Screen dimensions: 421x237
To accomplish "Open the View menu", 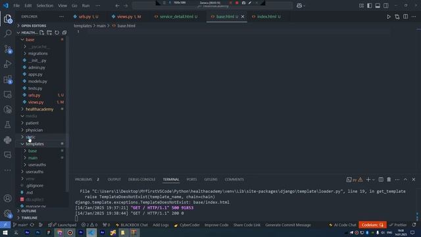I will (62, 6).
